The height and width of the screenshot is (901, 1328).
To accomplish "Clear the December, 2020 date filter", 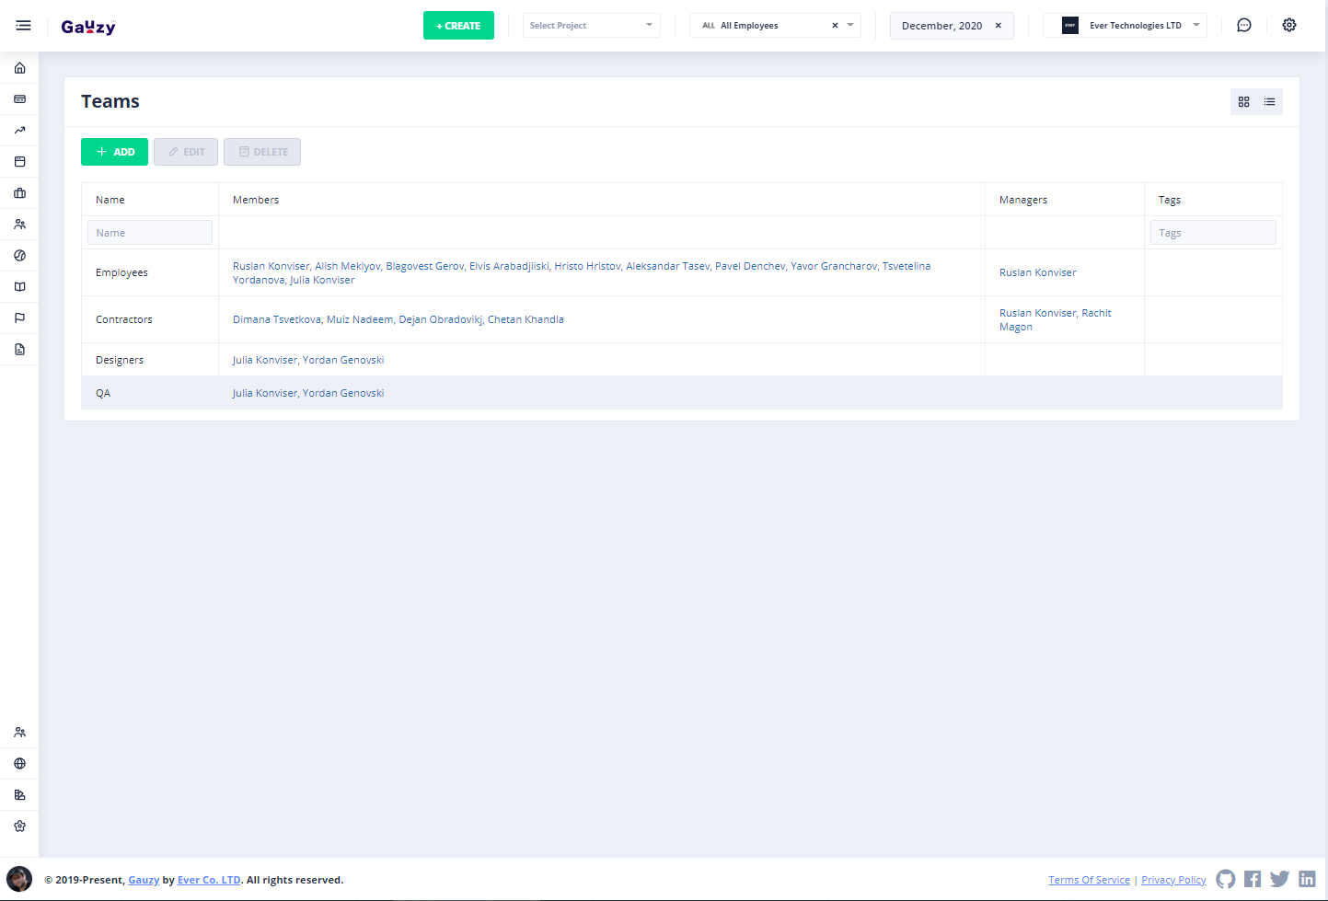I will (x=998, y=26).
